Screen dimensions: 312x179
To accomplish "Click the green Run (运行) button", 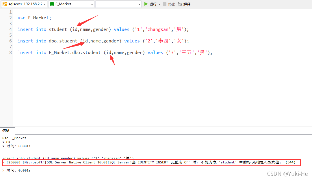I will tap(151, 4).
